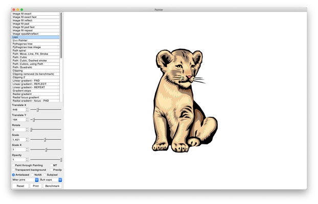
Task: Enable Paint through Painting checkbox
Action: click(13, 165)
